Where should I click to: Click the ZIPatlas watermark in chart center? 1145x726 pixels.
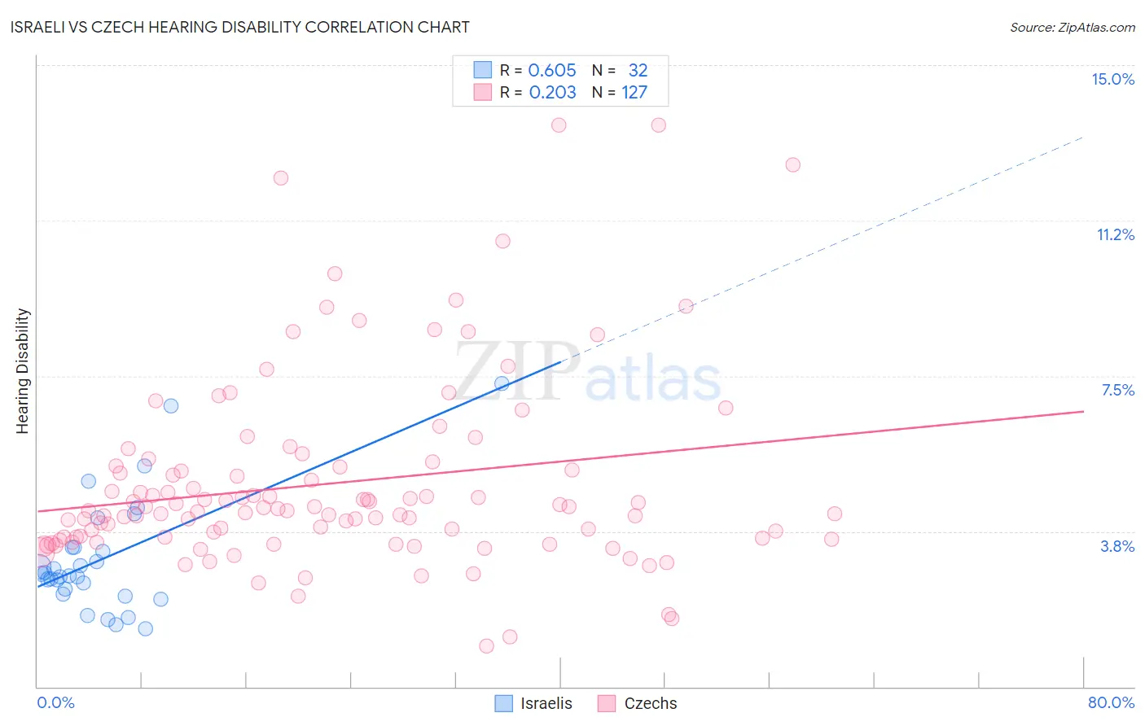588,373
